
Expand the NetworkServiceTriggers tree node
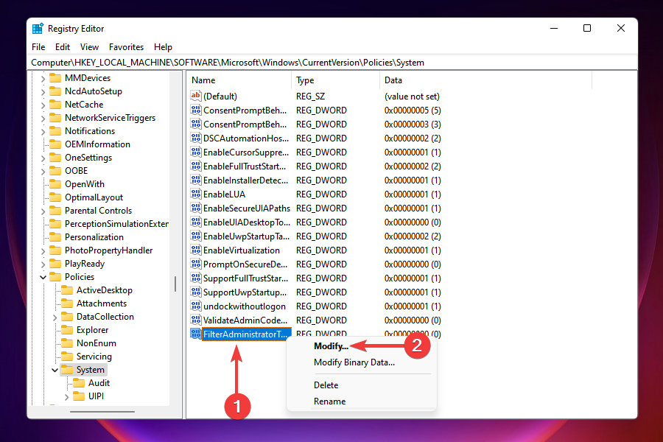[x=43, y=118]
